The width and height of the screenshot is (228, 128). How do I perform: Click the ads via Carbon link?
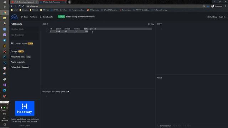(x=25, y=126)
